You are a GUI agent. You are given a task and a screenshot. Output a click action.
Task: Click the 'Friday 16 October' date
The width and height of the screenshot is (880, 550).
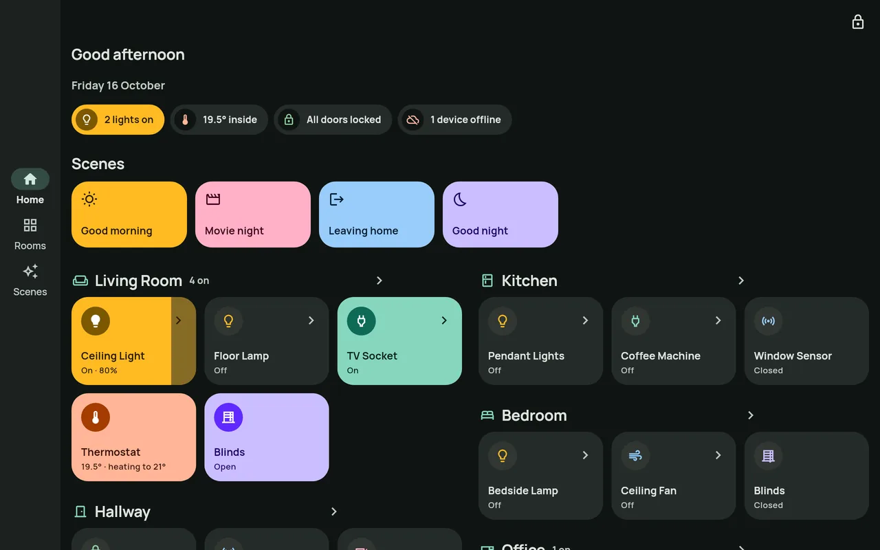coord(118,86)
